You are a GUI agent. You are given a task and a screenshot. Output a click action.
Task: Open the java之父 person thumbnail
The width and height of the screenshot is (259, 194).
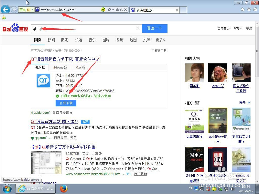tap(218, 73)
